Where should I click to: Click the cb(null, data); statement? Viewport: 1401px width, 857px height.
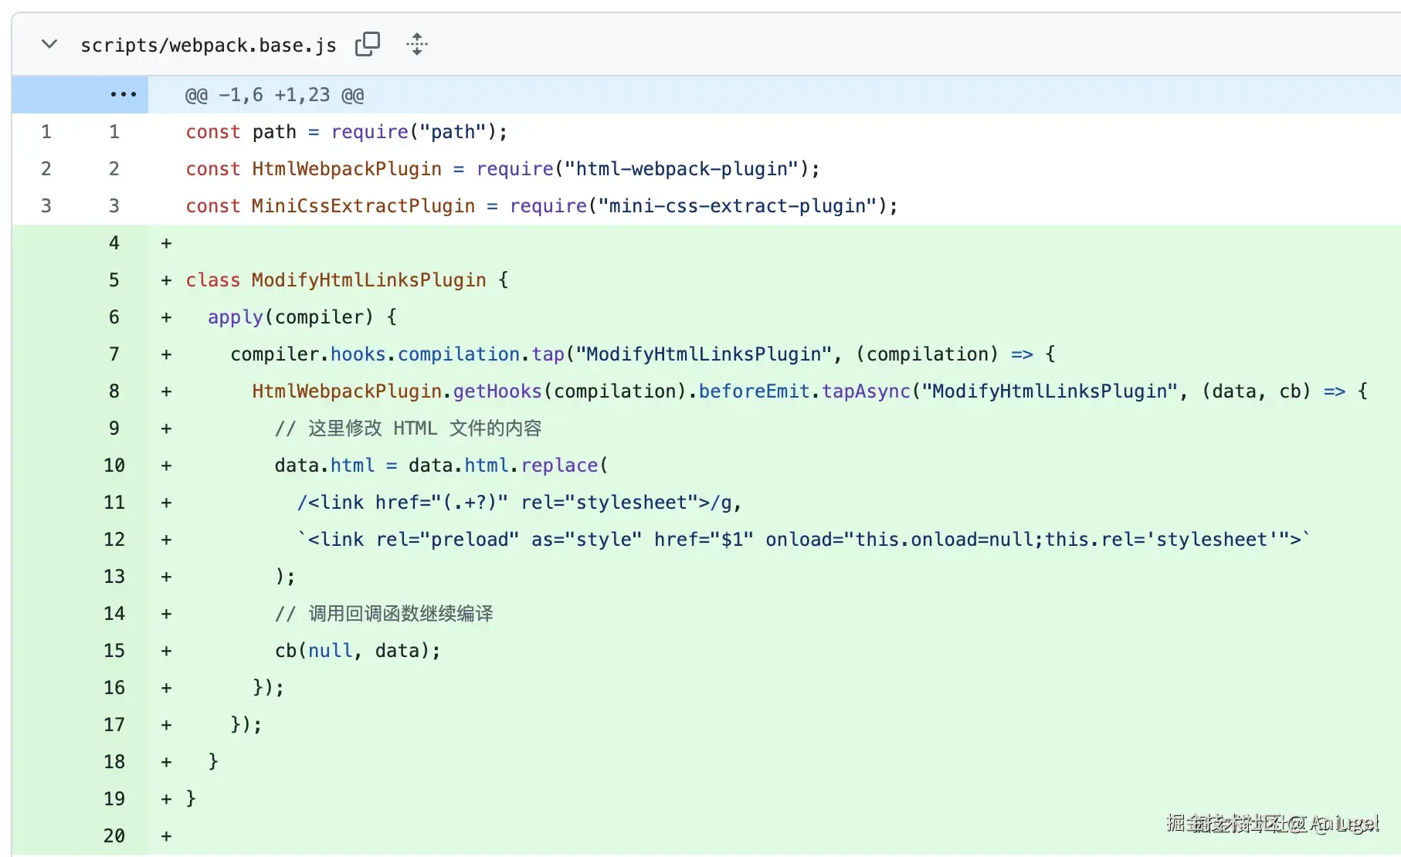click(358, 650)
